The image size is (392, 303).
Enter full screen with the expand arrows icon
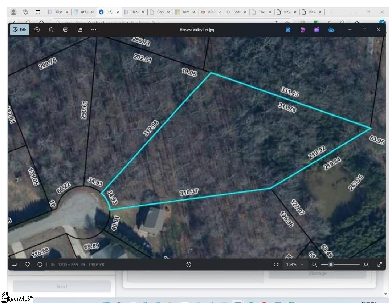380,264
